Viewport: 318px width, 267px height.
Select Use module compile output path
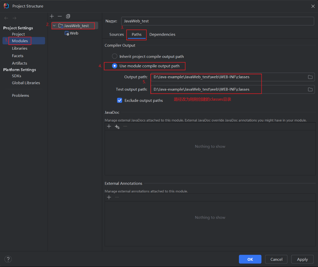click(114, 66)
